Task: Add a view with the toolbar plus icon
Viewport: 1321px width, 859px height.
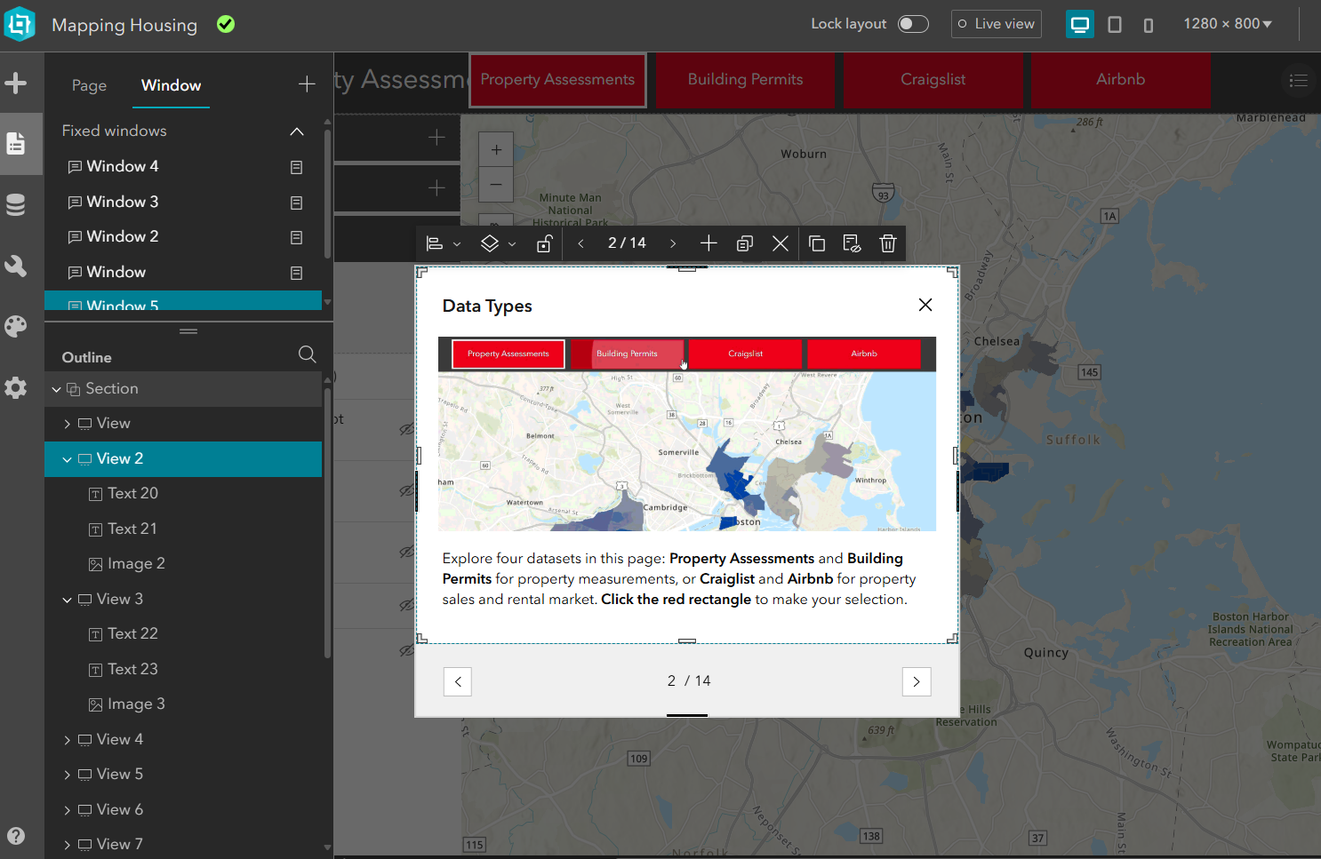Action: coord(709,243)
